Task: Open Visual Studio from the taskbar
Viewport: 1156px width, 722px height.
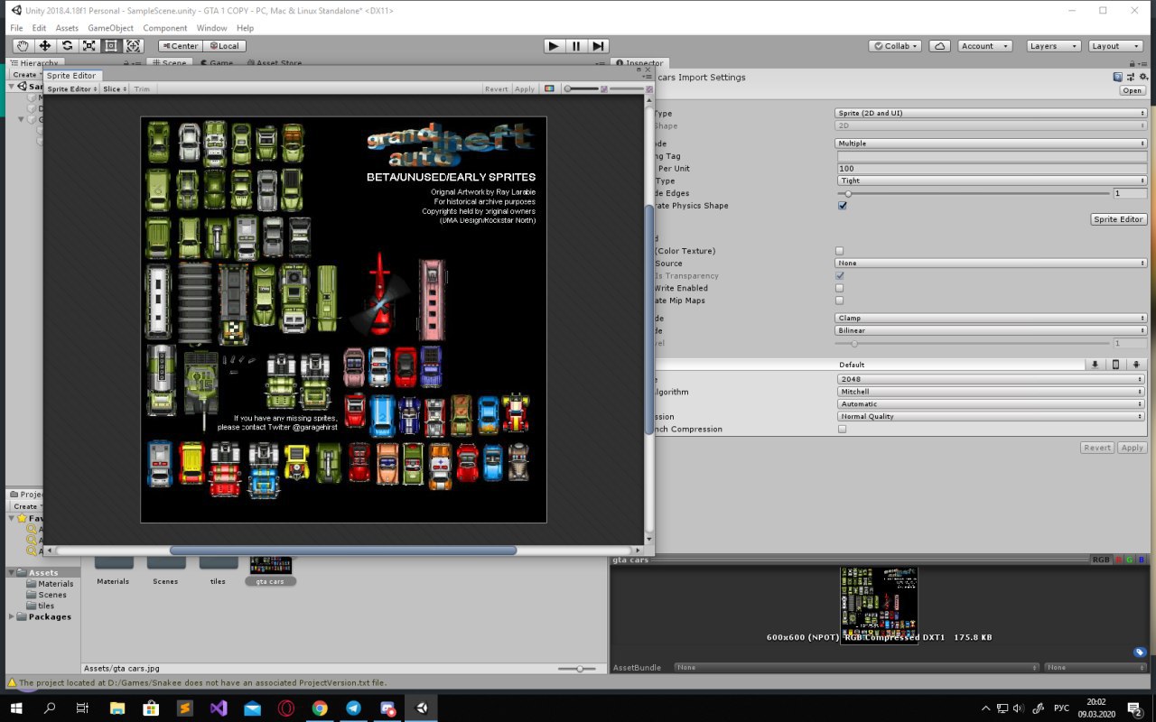Action: tap(219, 708)
